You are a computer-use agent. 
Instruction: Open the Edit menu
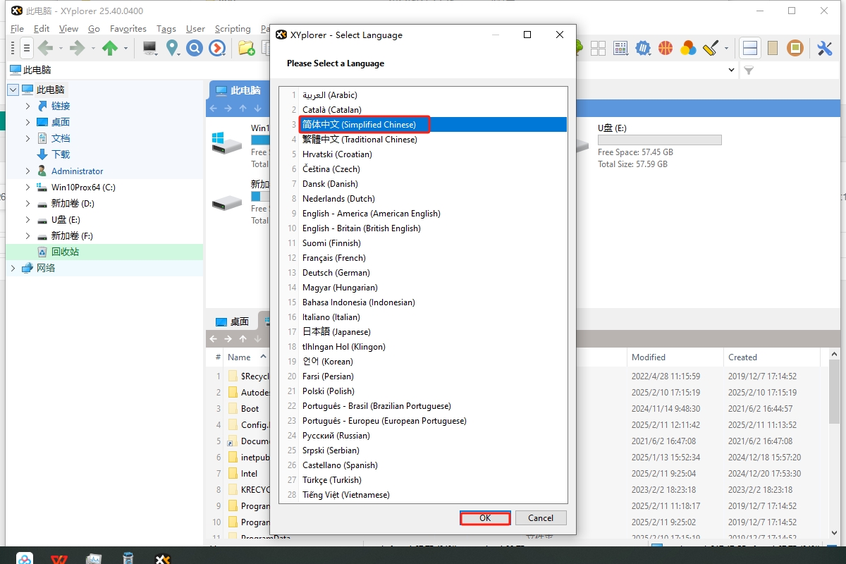[x=42, y=29]
